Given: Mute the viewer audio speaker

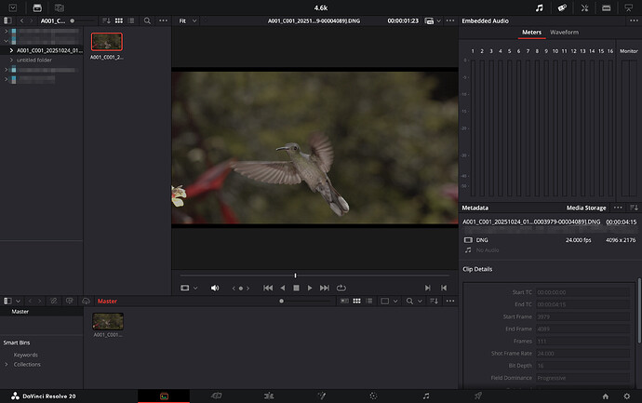Looking at the screenshot, I should (x=215, y=288).
